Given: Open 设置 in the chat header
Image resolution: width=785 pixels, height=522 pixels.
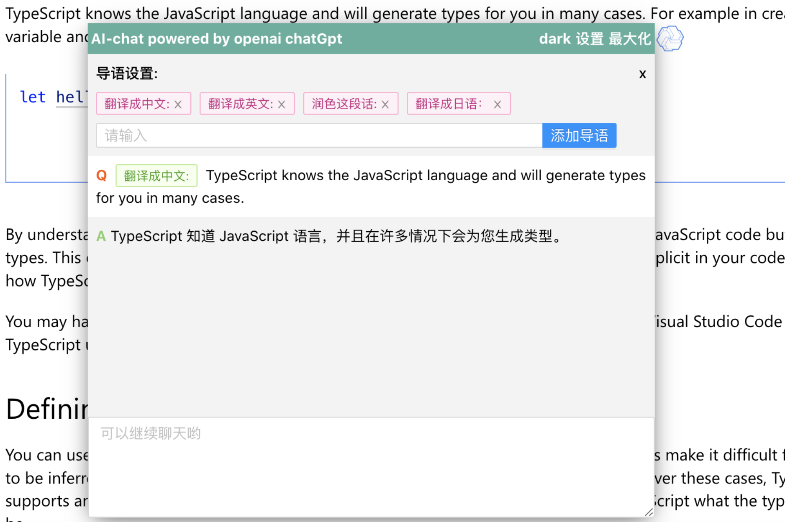Looking at the screenshot, I should [590, 39].
